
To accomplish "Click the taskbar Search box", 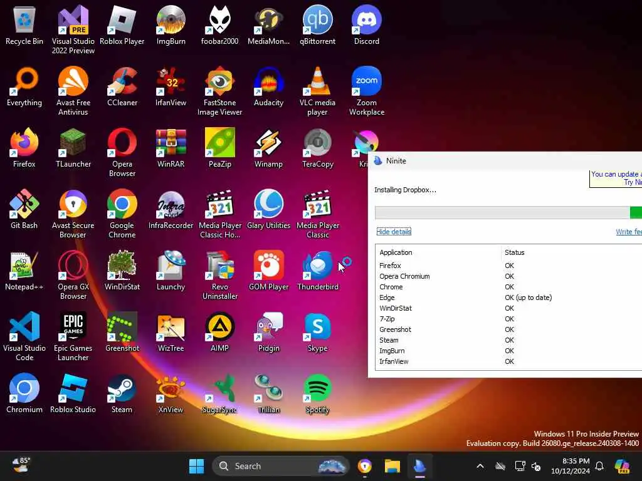I will pyautogui.click(x=280, y=466).
